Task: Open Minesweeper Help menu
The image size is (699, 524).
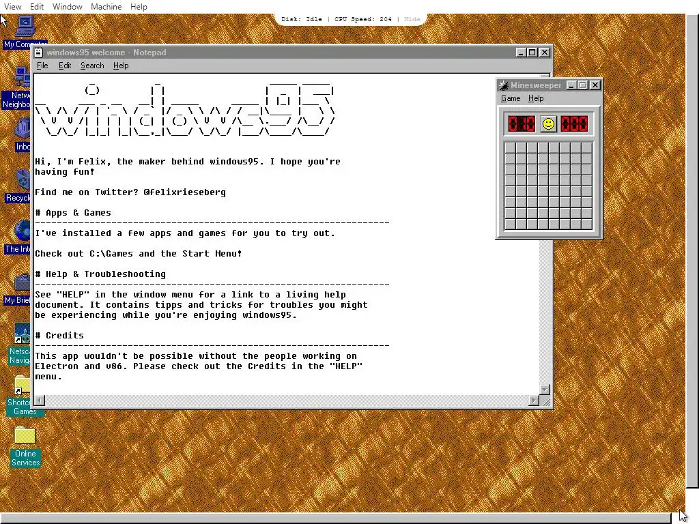Action: click(x=536, y=98)
